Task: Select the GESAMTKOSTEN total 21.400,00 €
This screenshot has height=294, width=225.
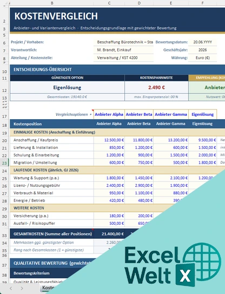Action: click(x=109, y=234)
